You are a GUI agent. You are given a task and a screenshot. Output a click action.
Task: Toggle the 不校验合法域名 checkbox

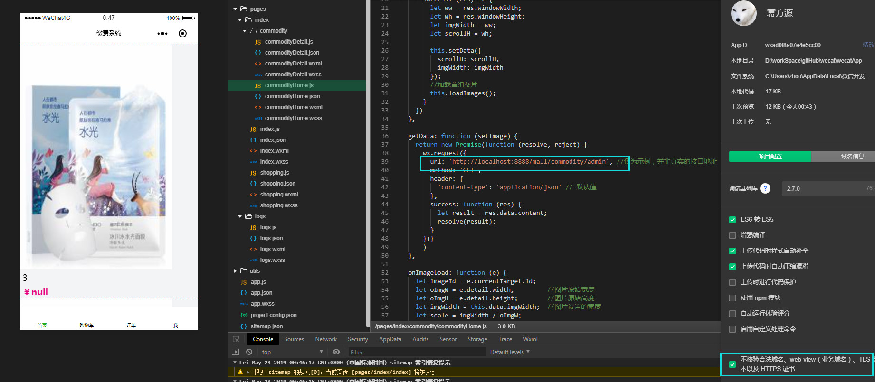732,364
